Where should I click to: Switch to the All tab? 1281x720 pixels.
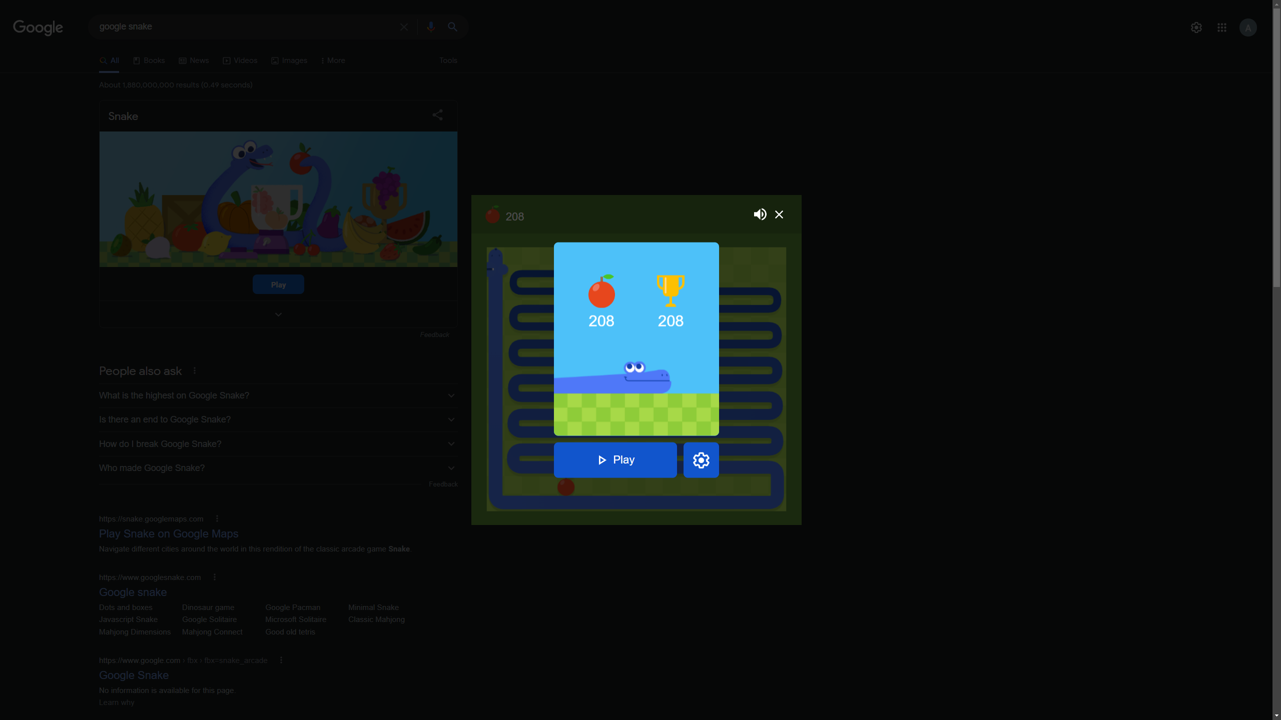109,60
